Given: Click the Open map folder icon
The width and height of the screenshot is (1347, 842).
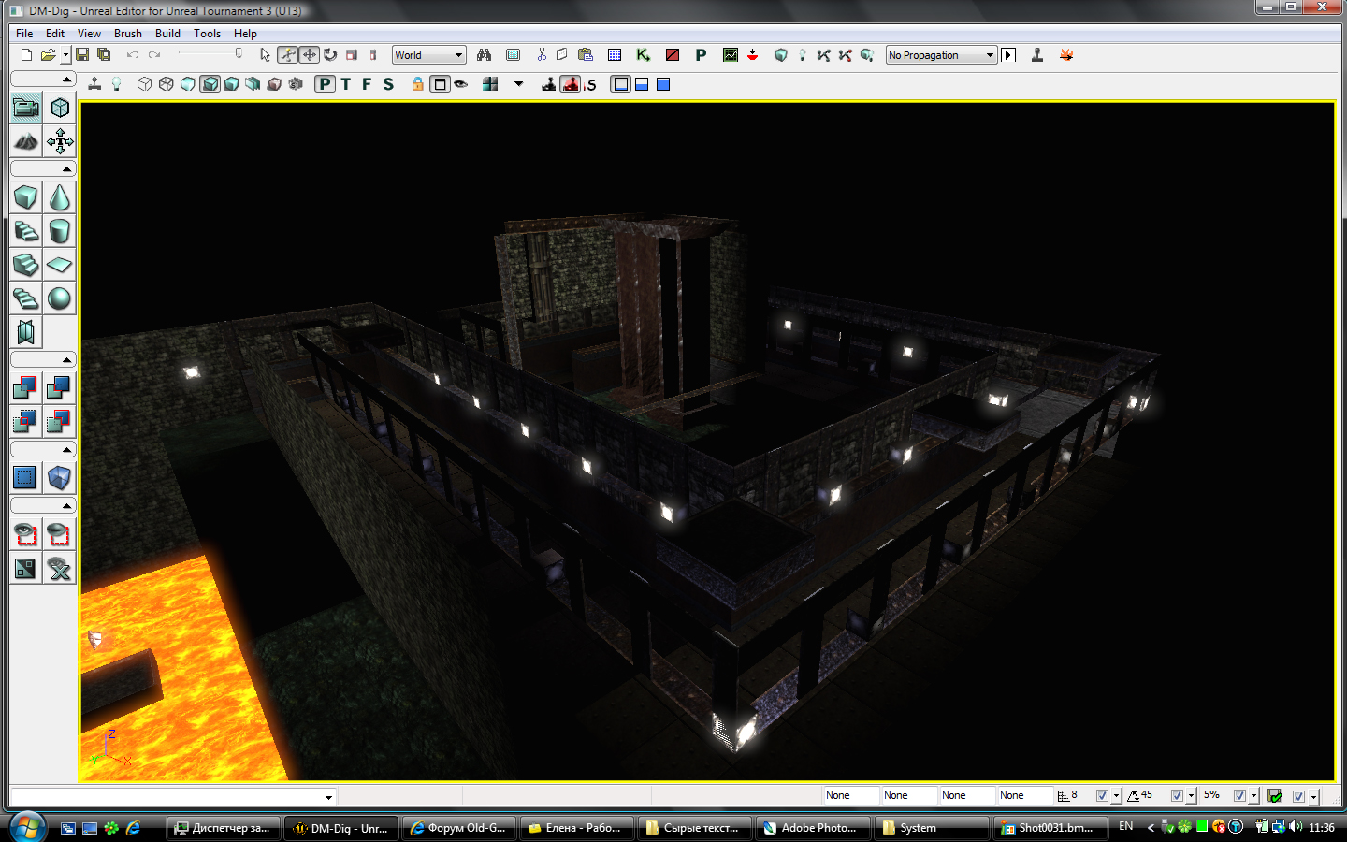Looking at the screenshot, I should [x=49, y=55].
